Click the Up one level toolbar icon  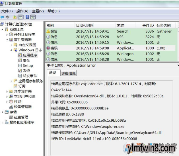click(15, 17)
